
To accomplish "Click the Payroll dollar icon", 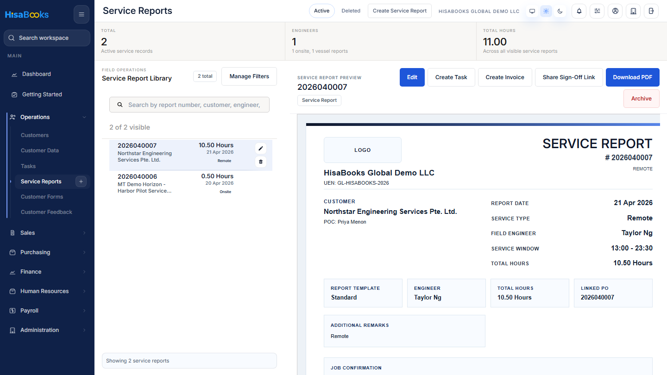I will [13, 311].
